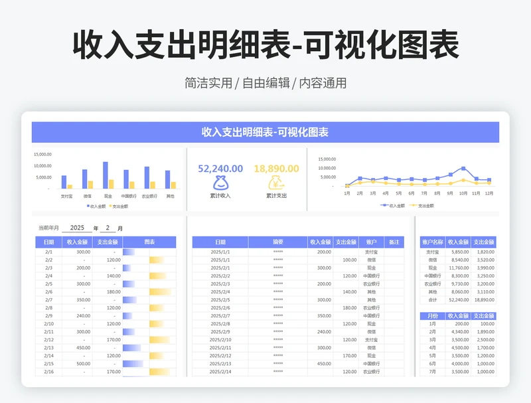Viewport: 531px width, 403px height.
Task: Click the 支出金额 legend entry of the line chart
Action: pos(421,206)
